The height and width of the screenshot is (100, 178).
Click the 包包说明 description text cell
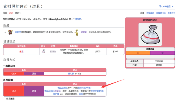point(74,51)
